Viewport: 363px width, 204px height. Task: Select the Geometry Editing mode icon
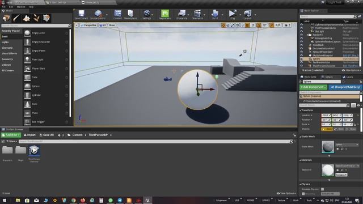pos(47,18)
